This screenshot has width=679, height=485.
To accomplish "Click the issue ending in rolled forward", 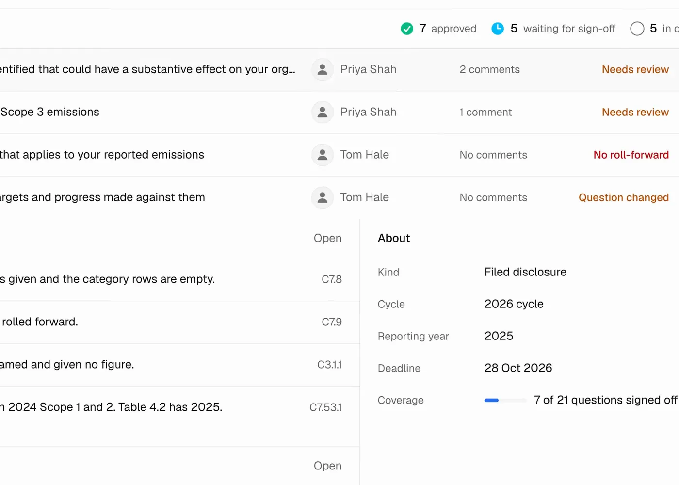I will pos(179,322).
